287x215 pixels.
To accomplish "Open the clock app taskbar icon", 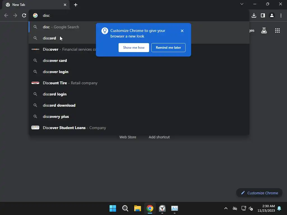I will pos(162,208).
